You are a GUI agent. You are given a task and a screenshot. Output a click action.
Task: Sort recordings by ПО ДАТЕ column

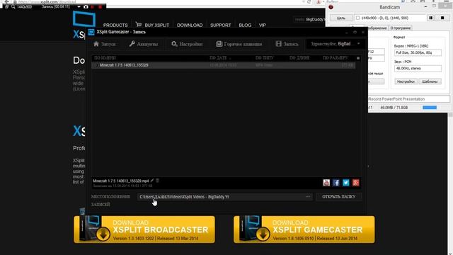219,58
